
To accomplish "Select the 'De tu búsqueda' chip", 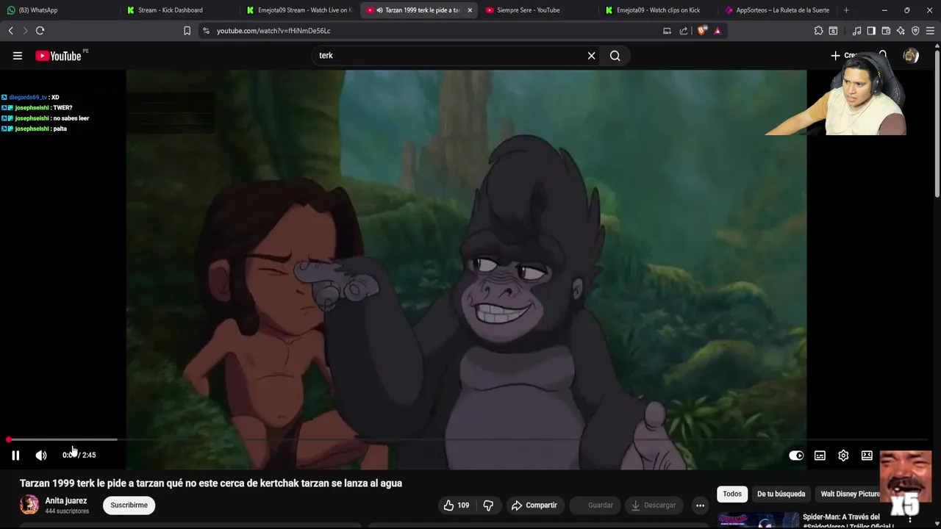I will pos(781,494).
